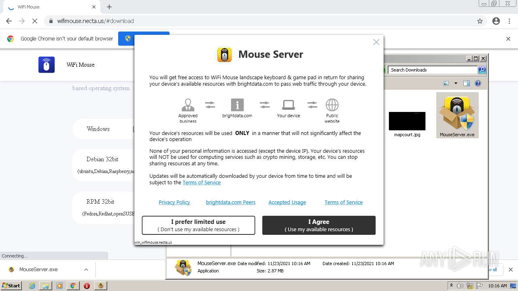Click the Approved business icon
Screen dimensions: 518x291
tap(188, 105)
